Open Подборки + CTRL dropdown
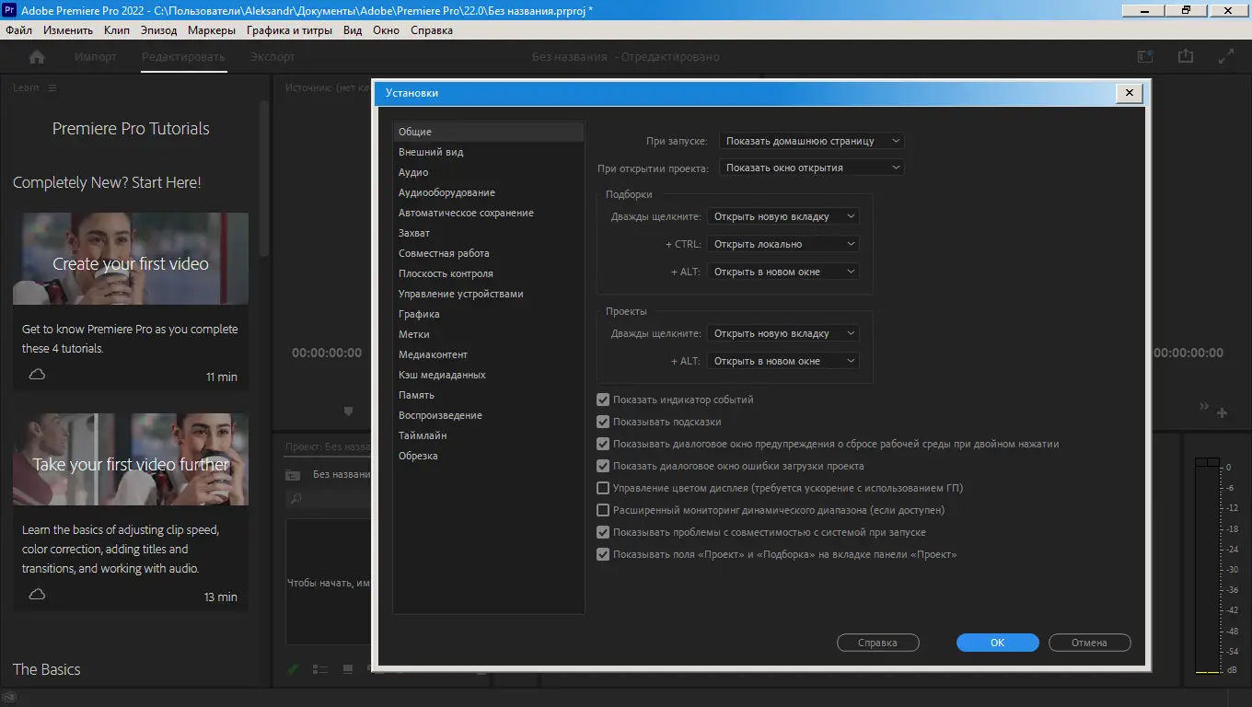This screenshot has height=707, width=1252. pyautogui.click(x=783, y=244)
